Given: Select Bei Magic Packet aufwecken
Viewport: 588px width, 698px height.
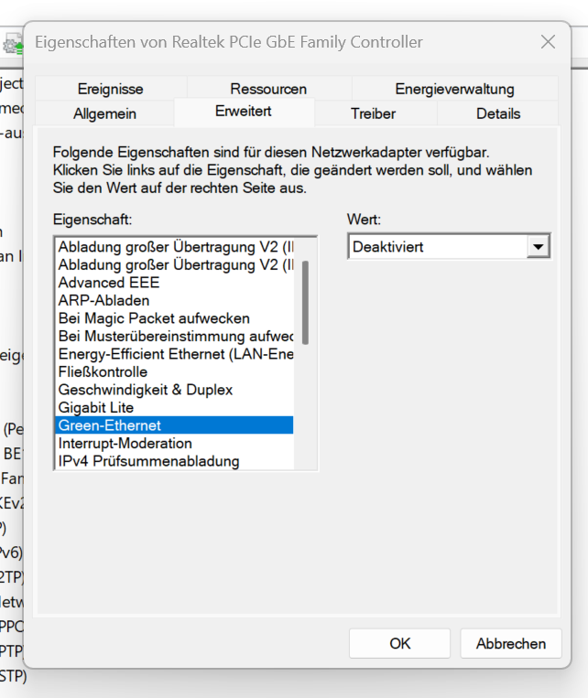Looking at the screenshot, I should (x=175, y=317).
